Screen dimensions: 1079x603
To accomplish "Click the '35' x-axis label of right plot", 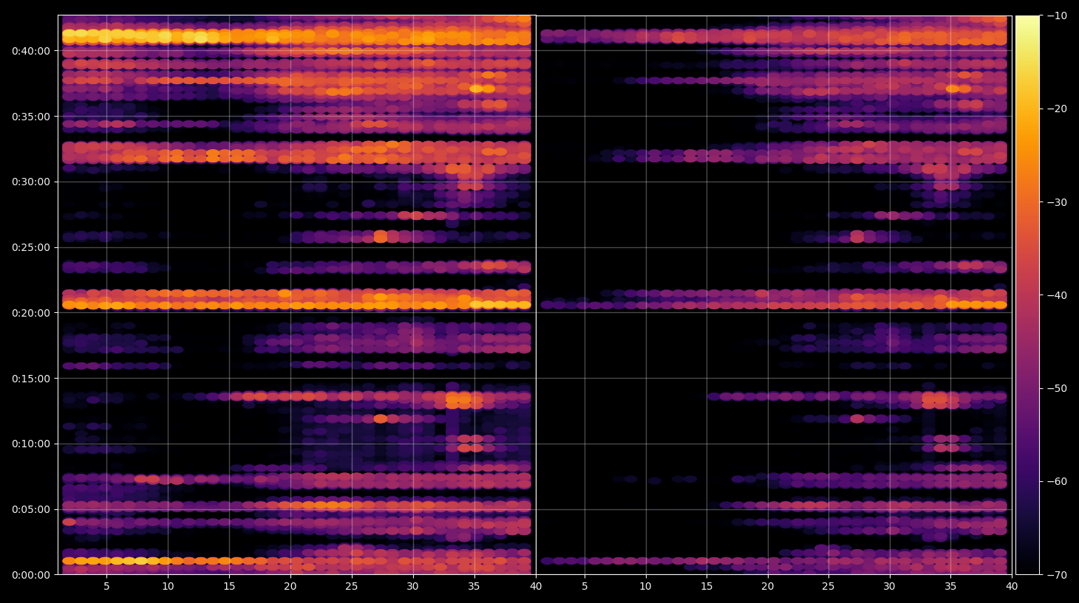I will click(x=951, y=587).
